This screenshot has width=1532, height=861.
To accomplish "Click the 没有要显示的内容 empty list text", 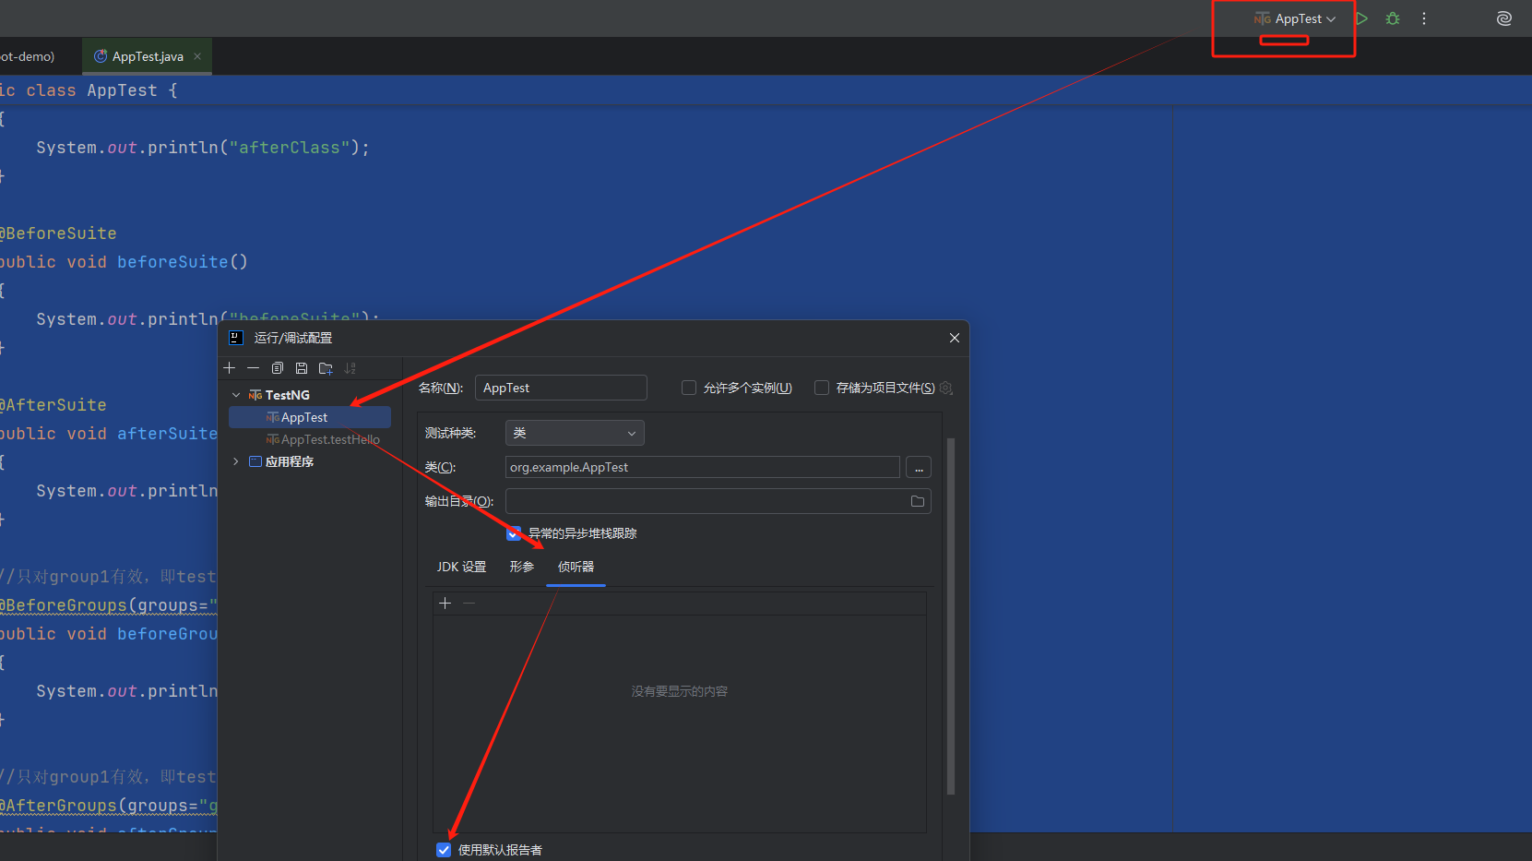I will [680, 691].
